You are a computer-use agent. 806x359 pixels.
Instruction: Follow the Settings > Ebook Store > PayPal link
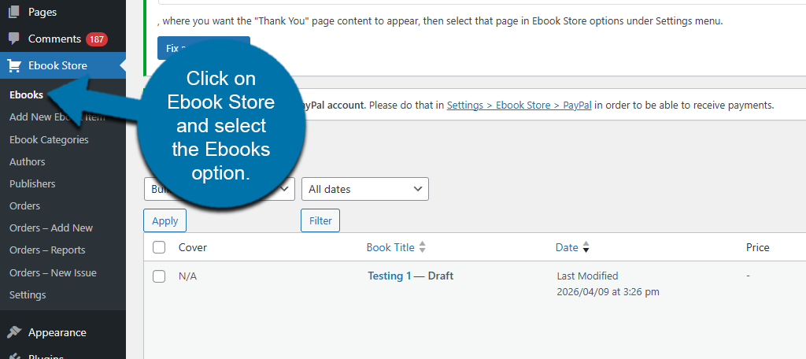coord(519,105)
